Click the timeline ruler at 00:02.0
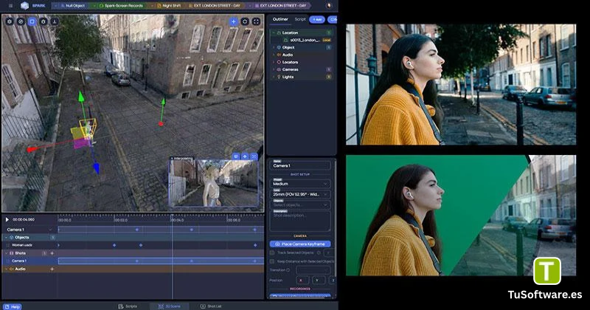 (121, 220)
